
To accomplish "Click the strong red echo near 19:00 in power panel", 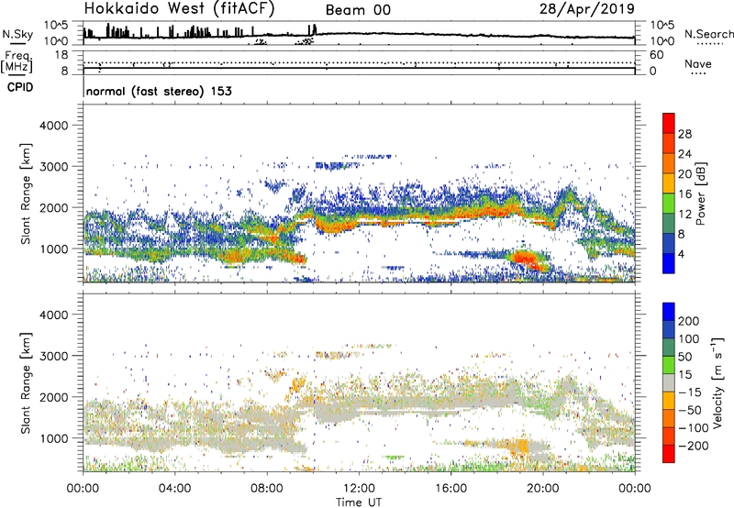I will tap(526, 259).
